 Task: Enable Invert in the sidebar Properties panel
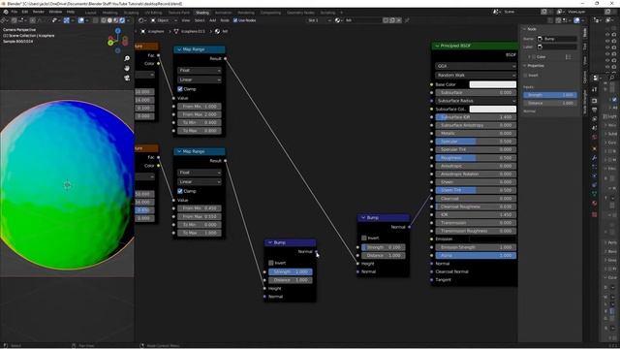(525, 76)
